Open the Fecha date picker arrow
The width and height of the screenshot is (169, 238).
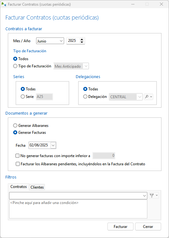click(x=53, y=145)
